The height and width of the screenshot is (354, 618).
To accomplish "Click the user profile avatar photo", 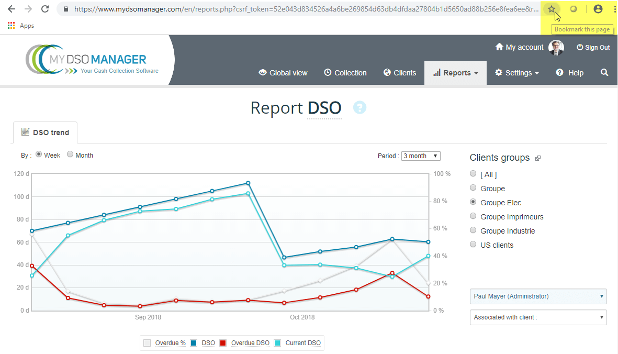I will pyautogui.click(x=556, y=48).
